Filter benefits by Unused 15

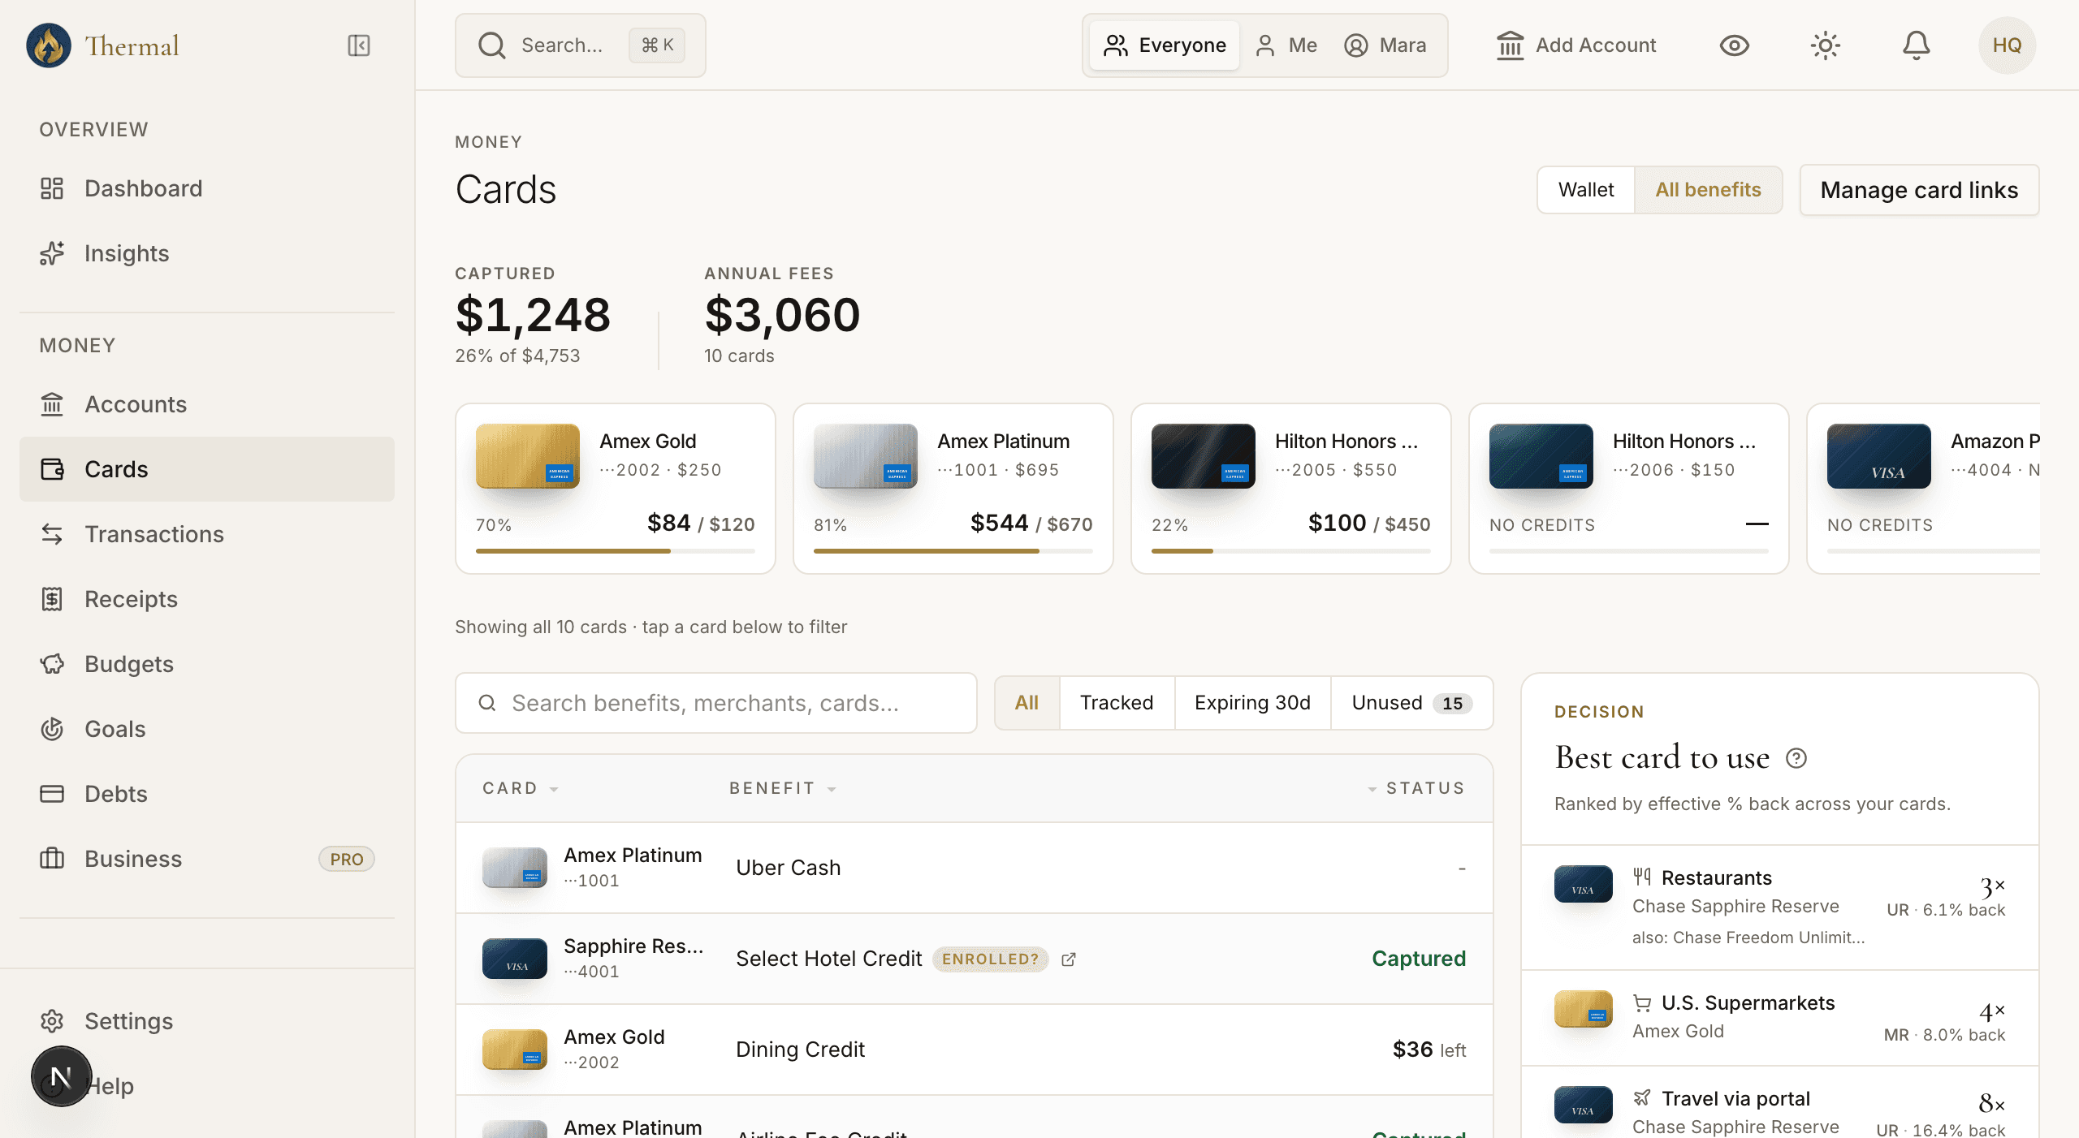[x=1411, y=703]
